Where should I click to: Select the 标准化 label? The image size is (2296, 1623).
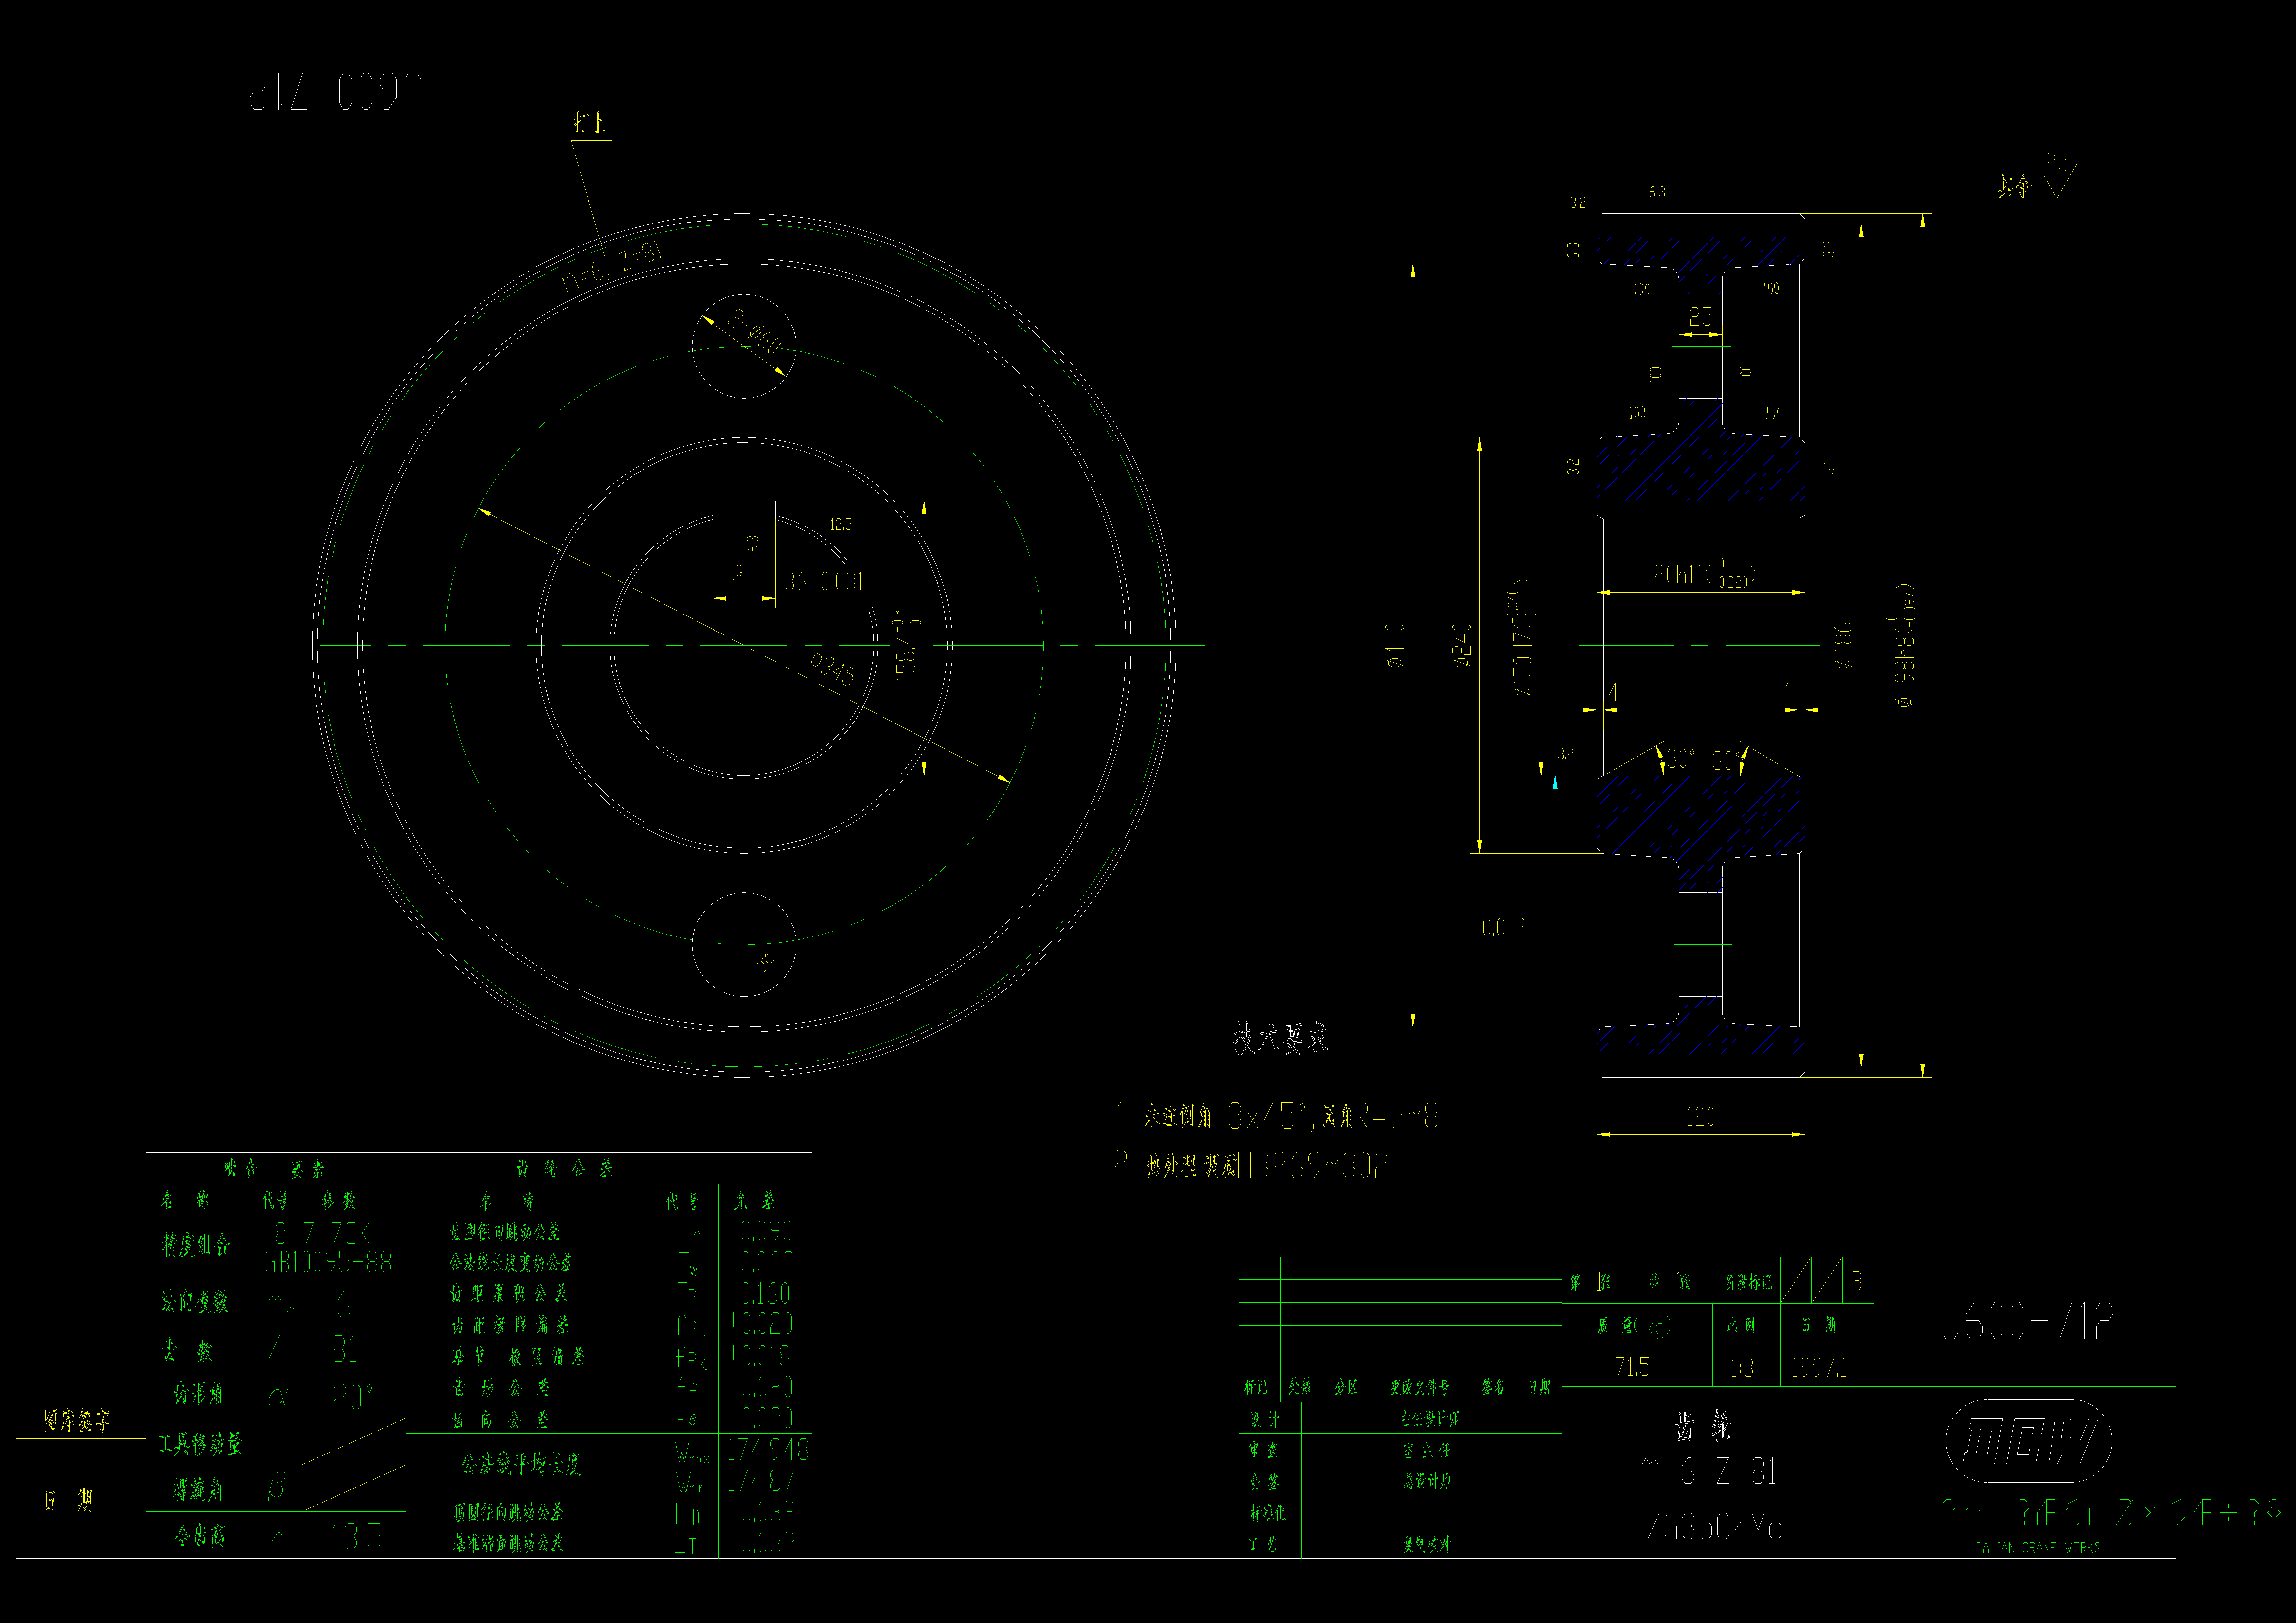coord(1268,1513)
